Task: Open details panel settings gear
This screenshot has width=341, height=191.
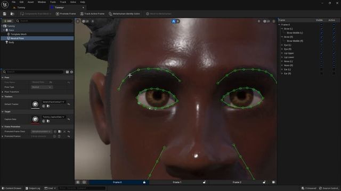Action: coord(71,72)
